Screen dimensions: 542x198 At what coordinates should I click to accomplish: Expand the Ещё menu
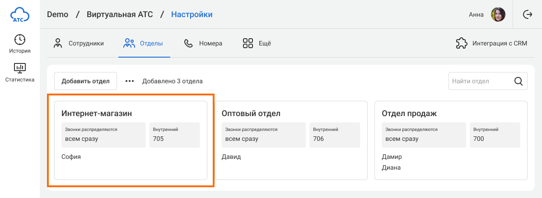(x=257, y=44)
